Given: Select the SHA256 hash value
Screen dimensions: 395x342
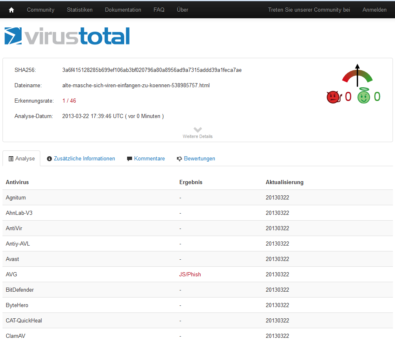Looking at the screenshot, I should click(152, 70).
